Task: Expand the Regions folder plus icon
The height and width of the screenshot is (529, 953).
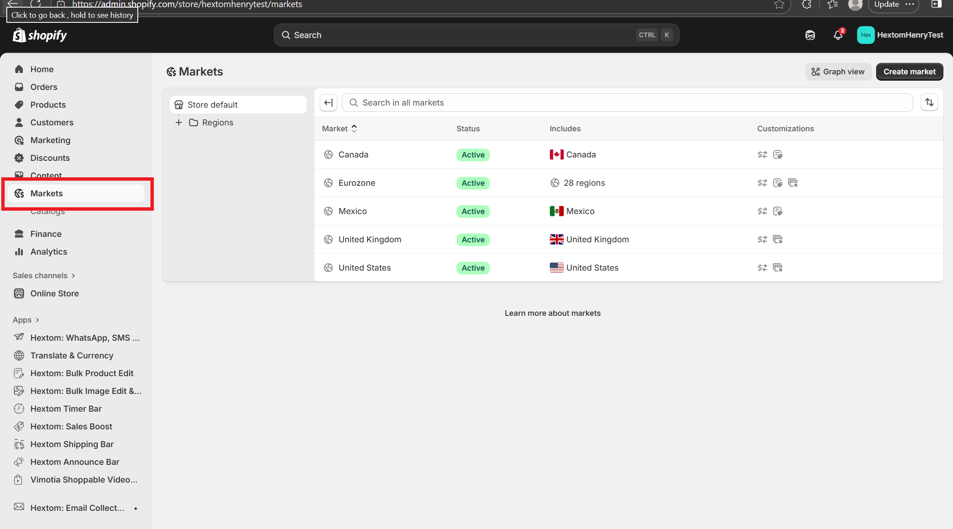Action: (x=179, y=122)
